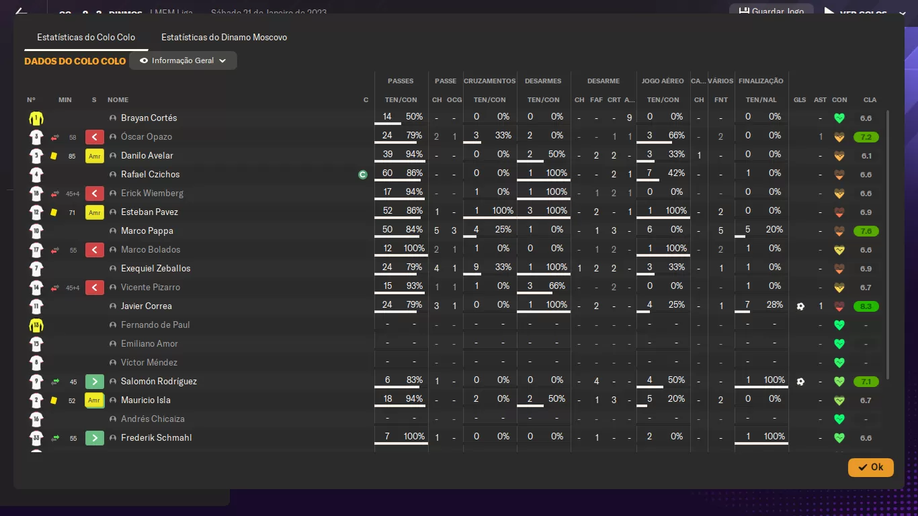Click Frederik Schmahl green substituted-on badge

(x=94, y=438)
